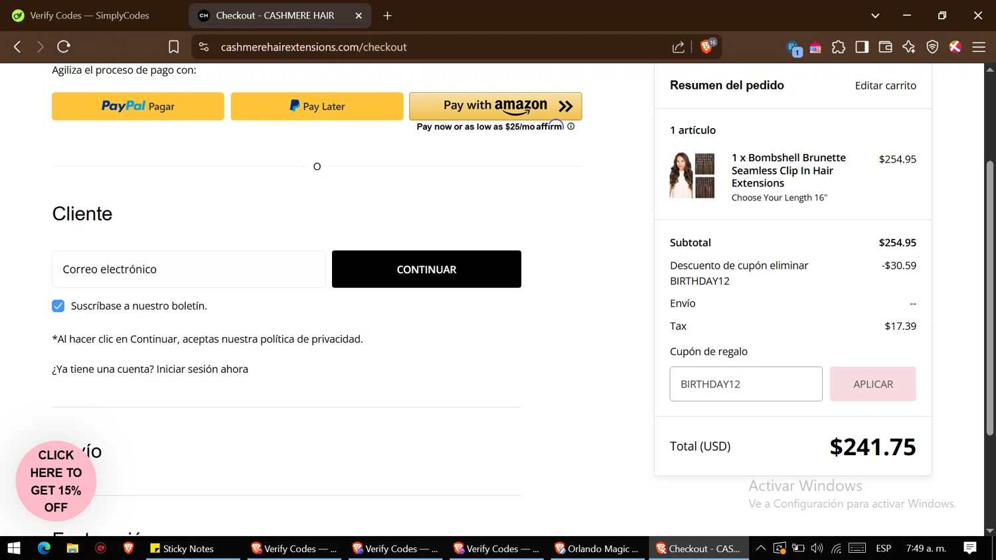Switch to the Checkout - CAS... taskbar window
996x560 pixels.
699,548
